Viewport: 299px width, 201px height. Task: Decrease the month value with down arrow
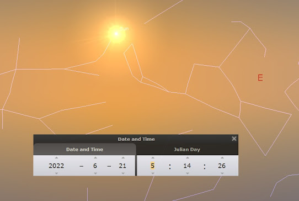pyautogui.click(x=95, y=173)
